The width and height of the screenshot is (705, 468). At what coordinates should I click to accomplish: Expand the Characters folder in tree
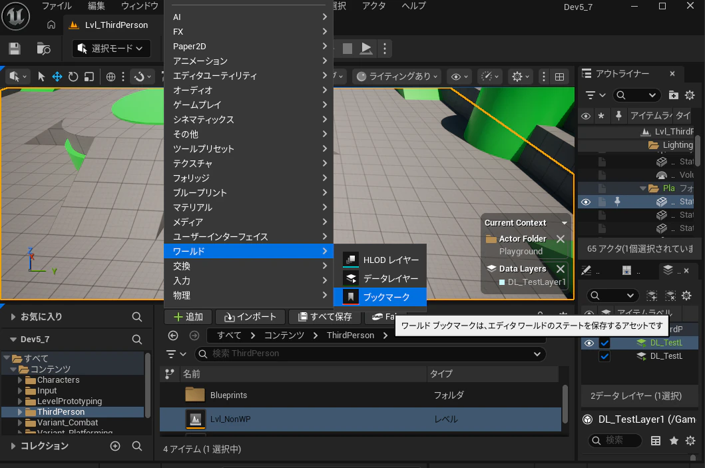[x=20, y=380]
